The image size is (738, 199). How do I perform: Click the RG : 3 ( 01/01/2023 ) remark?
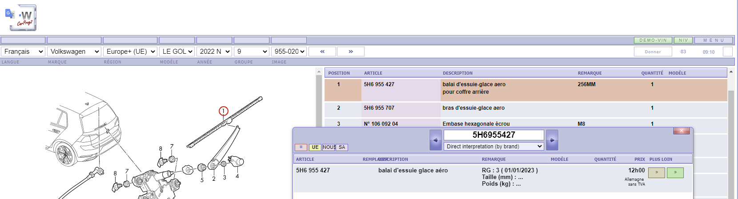(510, 170)
